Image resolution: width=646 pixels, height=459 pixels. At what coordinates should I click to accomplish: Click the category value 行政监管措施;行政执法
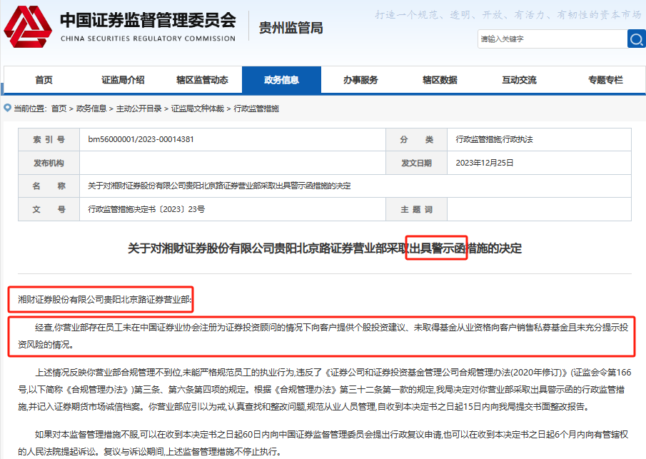point(494,139)
